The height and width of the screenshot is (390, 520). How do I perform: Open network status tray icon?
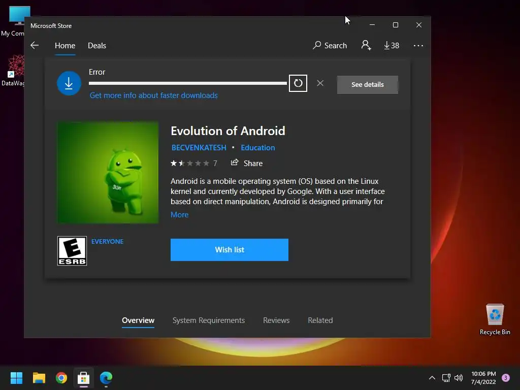coord(446,378)
